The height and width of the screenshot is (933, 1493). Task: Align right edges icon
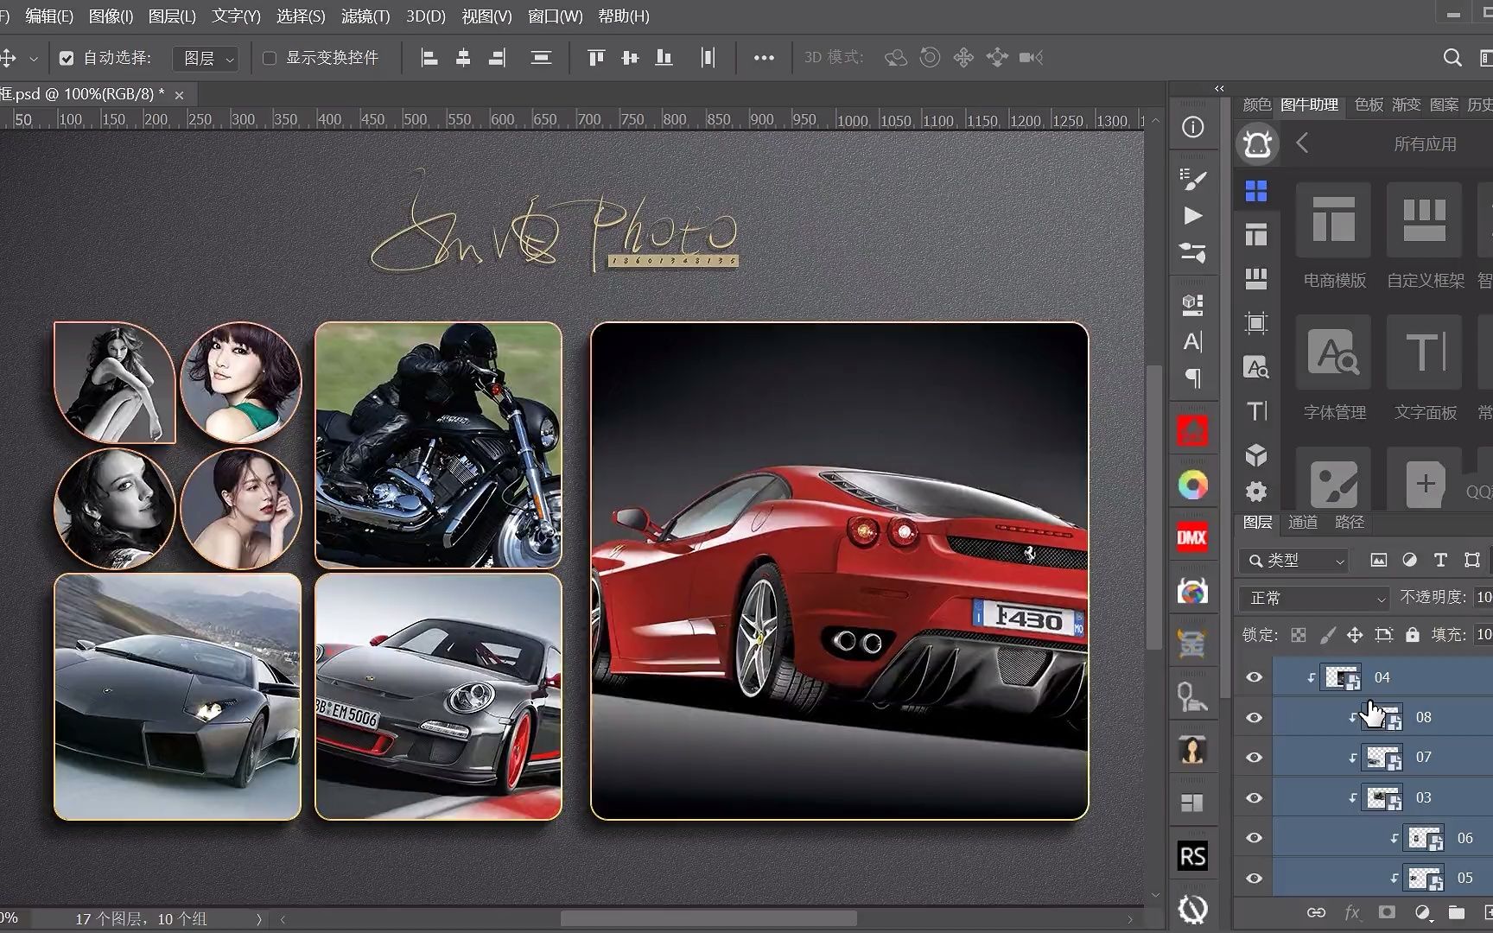coord(497,58)
